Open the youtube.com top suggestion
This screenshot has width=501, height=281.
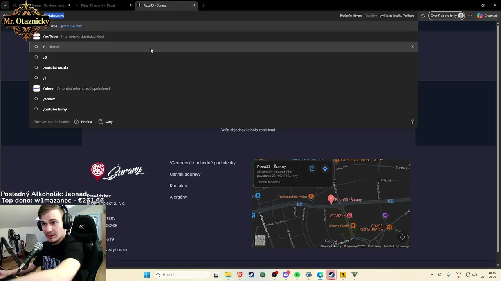[223, 26]
